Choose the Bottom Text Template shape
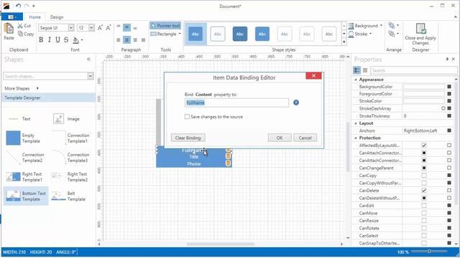Image resolution: width=460 pixels, height=258 pixels. click(26, 196)
